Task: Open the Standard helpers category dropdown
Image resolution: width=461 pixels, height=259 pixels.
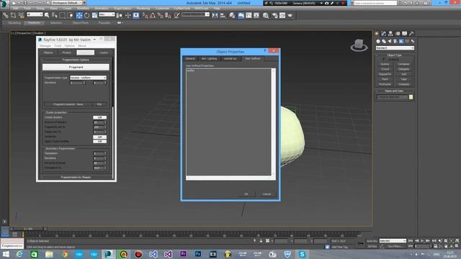Action: tap(395, 48)
